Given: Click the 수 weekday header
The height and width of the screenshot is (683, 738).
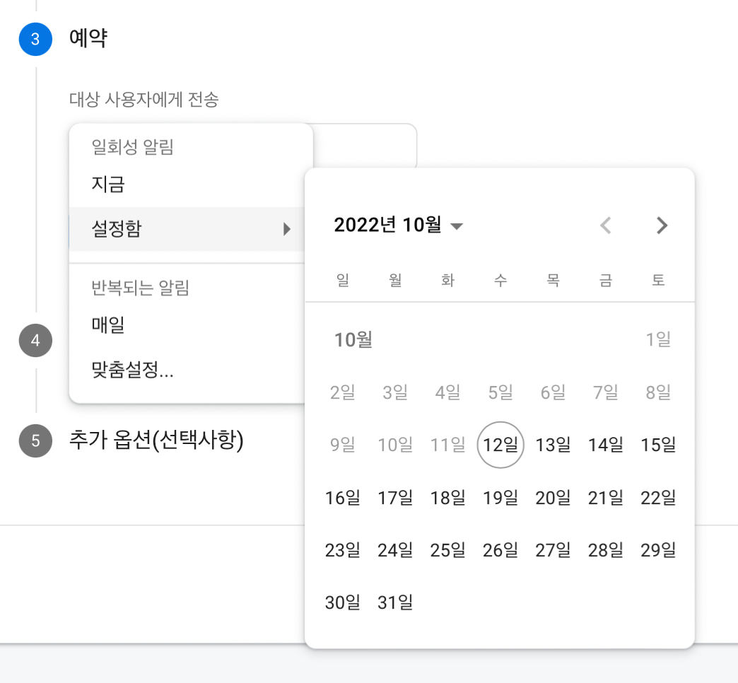Looking at the screenshot, I should point(500,280).
